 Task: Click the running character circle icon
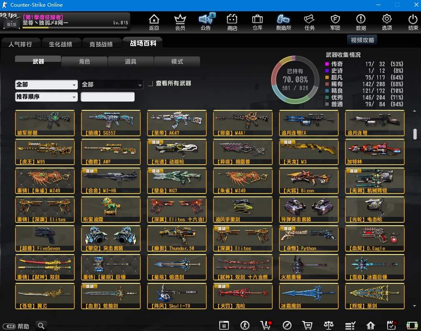tap(245, 325)
